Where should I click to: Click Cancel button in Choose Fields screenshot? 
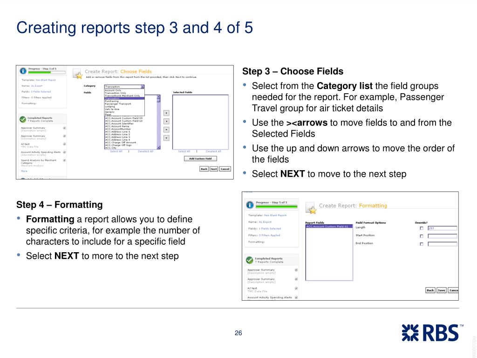click(x=225, y=169)
